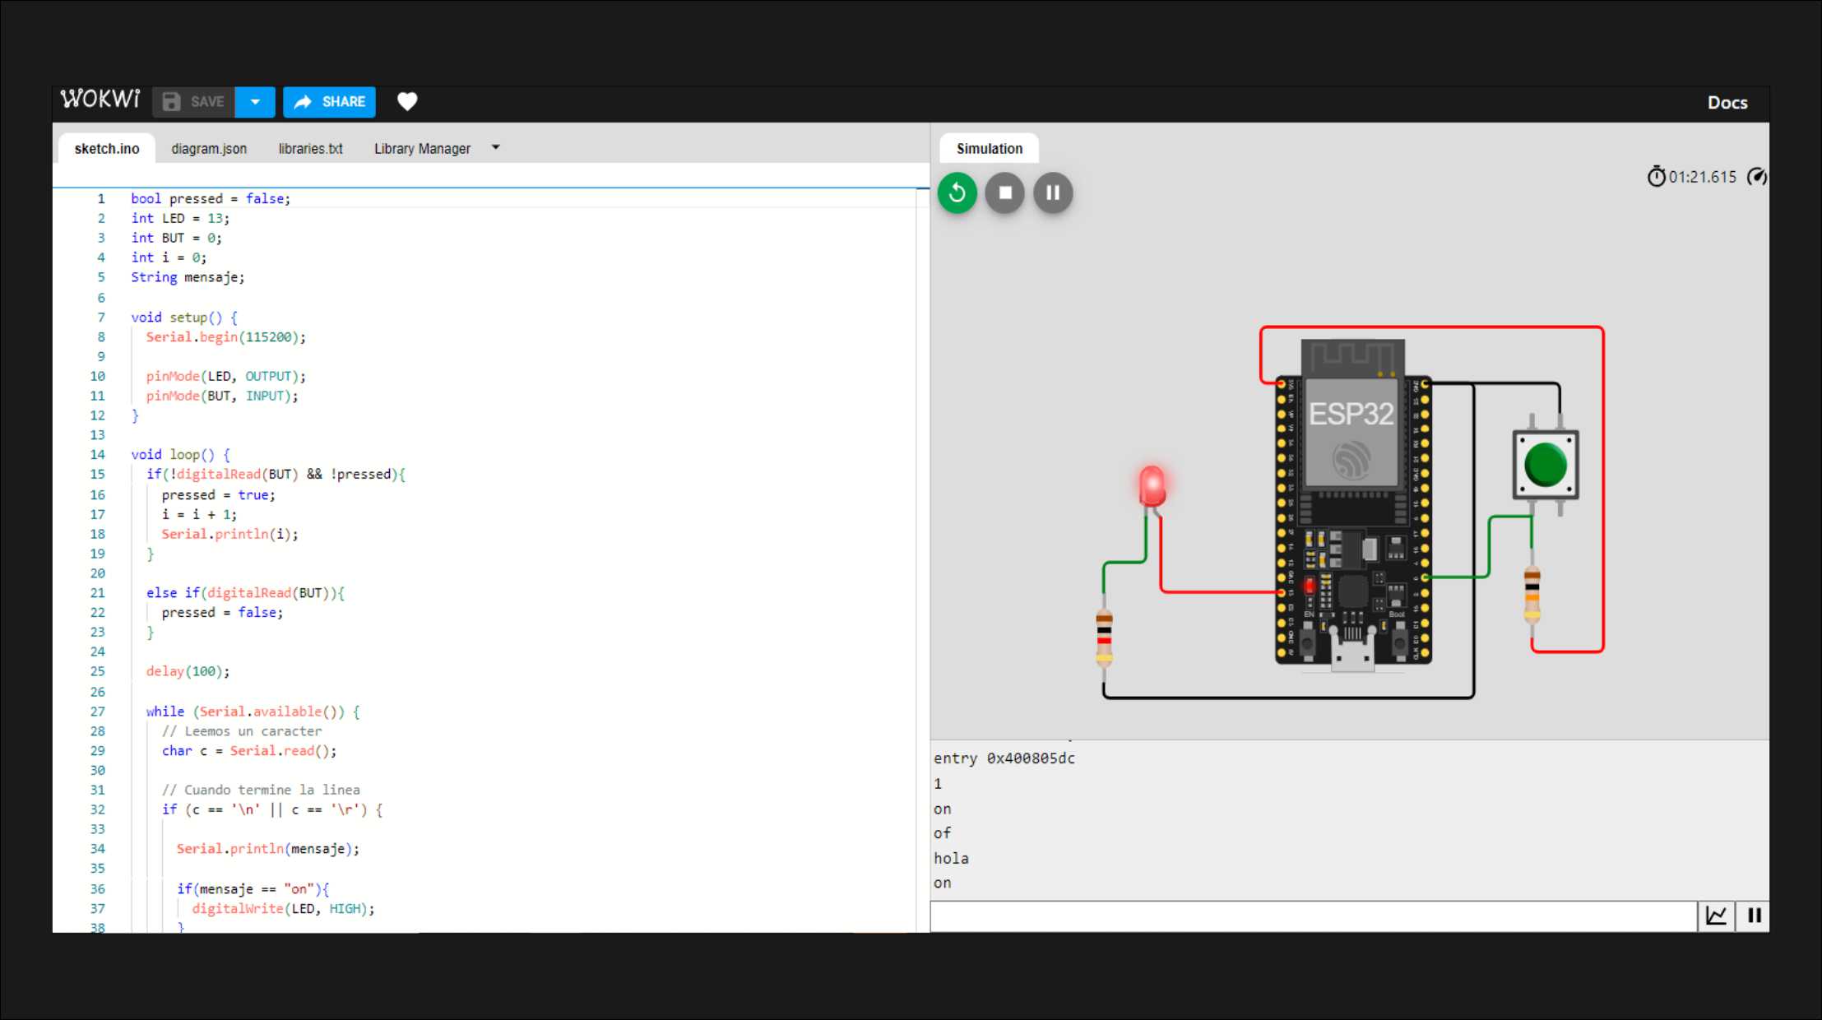The height and width of the screenshot is (1020, 1822).
Task: Select the red LED component
Action: click(1152, 487)
